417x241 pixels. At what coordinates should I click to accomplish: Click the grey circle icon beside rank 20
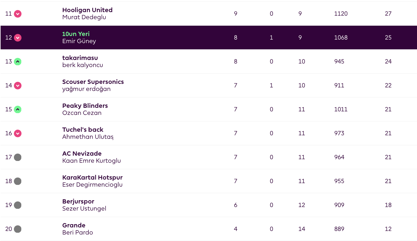click(x=18, y=229)
